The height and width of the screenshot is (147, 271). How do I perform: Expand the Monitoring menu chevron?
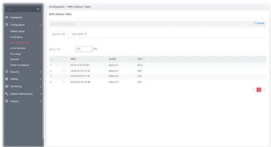click(x=41, y=86)
